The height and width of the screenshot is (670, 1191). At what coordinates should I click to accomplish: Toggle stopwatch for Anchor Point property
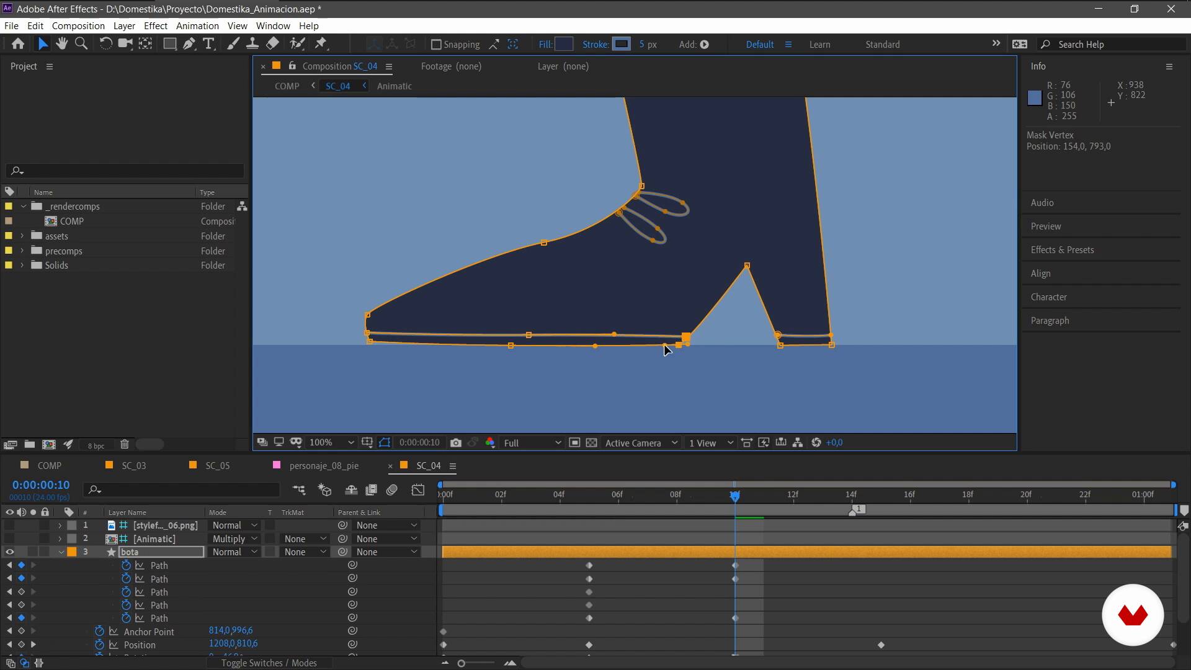[99, 632]
